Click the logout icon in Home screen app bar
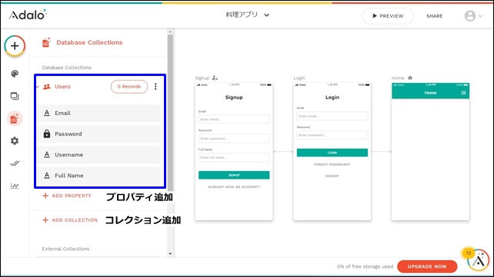 463,93
